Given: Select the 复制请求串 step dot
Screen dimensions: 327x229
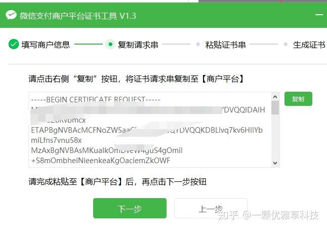Looking at the screenshot, I should 110,44.
